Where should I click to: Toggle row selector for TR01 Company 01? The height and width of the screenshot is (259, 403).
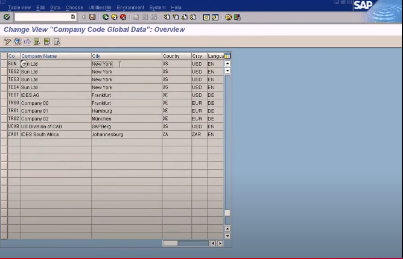4,111
